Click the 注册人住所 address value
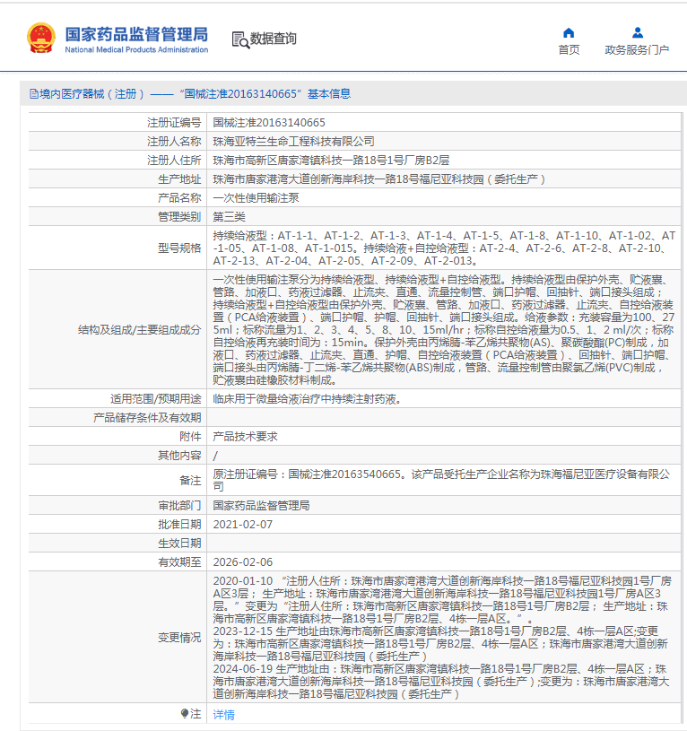 click(331, 161)
